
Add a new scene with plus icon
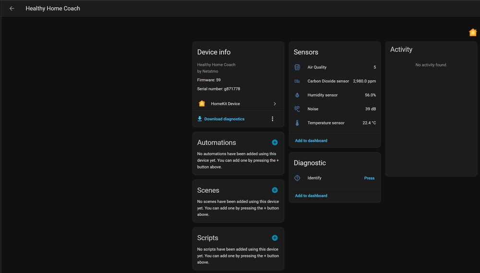pos(275,190)
